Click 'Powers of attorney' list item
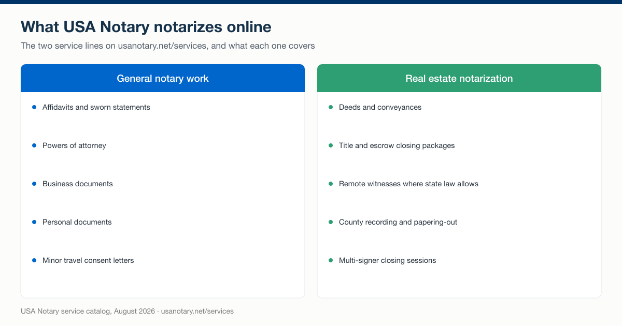Screen dimensions: 622x326 [74, 145]
